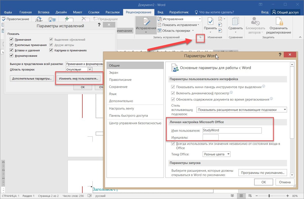Expand the Область проверки ribbon arrow

193,31
